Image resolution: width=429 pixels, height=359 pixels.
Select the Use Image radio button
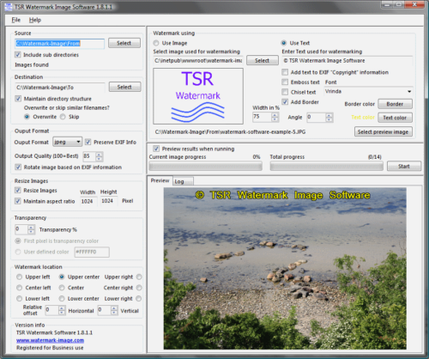click(156, 43)
